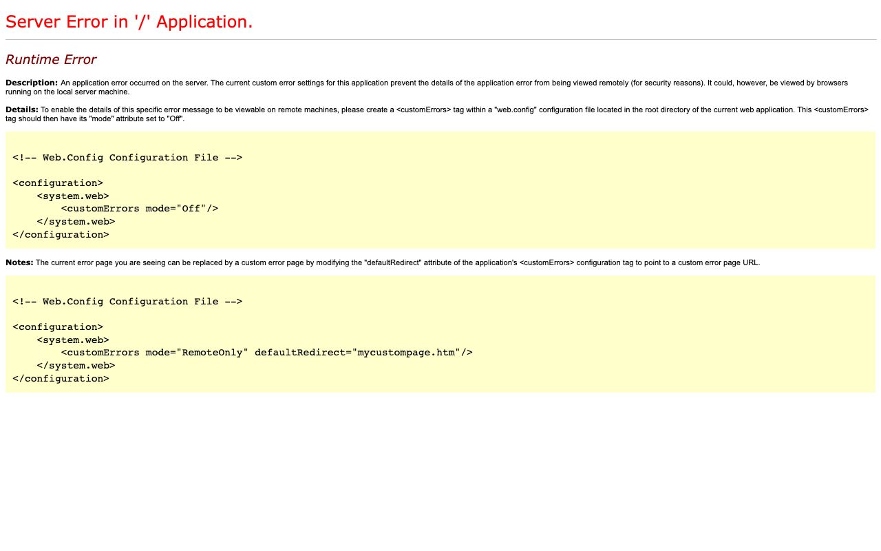The image size is (881, 551).
Task: Click the second "Web.Config Configuration File" comment
Action: coord(127,302)
